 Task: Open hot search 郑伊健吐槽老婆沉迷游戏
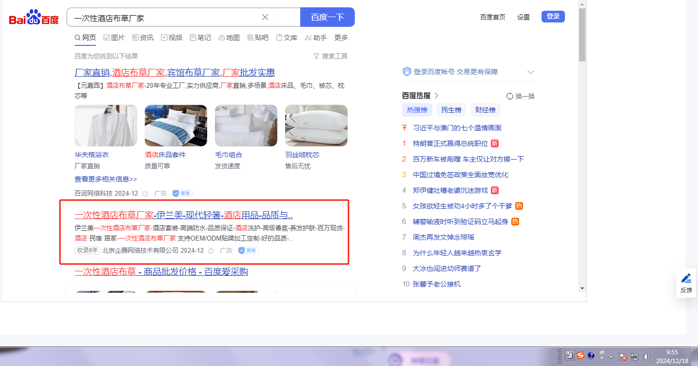point(450,190)
